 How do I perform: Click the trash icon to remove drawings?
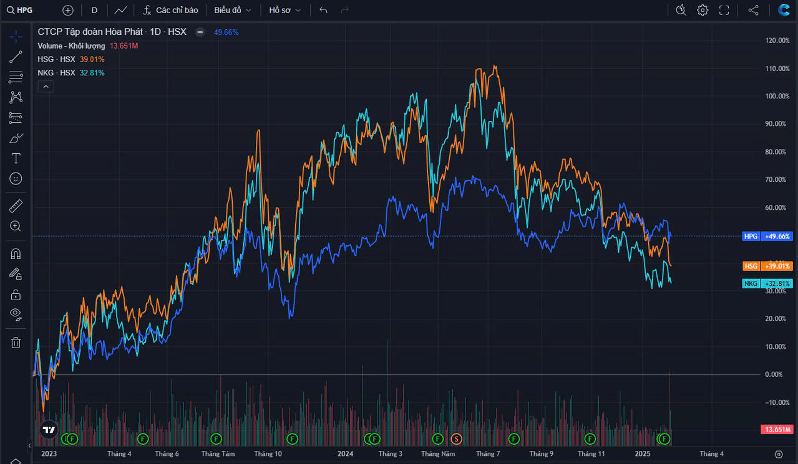(x=16, y=342)
